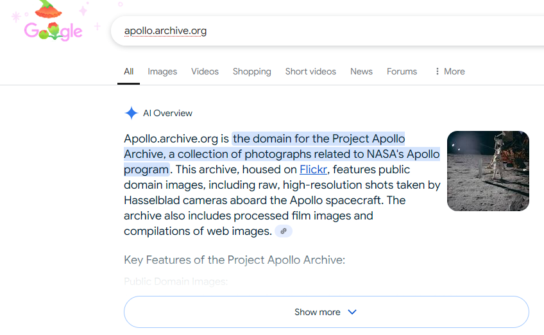Expand AI Overview with Show more
Screen dimensions: 544x335
pos(327,312)
